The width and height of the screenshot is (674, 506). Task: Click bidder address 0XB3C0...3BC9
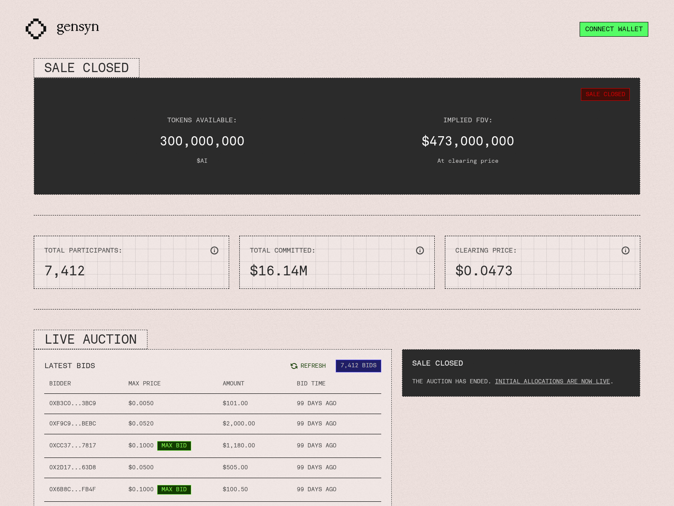[x=72, y=403]
